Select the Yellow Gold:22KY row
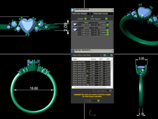 [91, 73]
